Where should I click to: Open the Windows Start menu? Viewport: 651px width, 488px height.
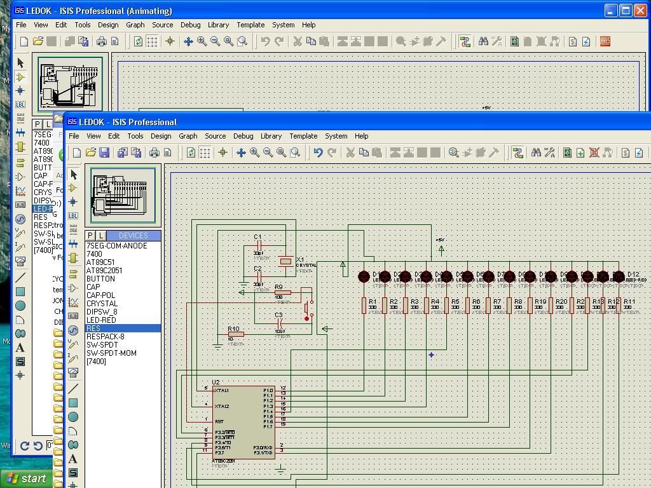pyautogui.click(x=25, y=479)
